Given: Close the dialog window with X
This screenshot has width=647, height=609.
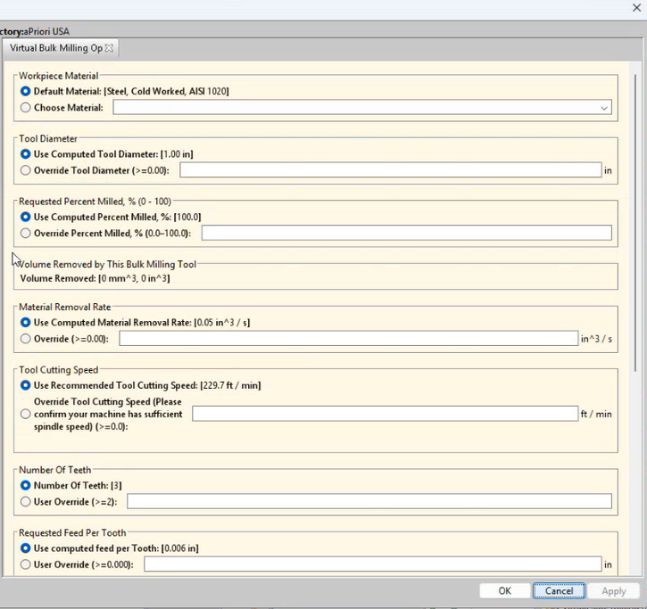Looking at the screenshot, I should coord(636,8).
